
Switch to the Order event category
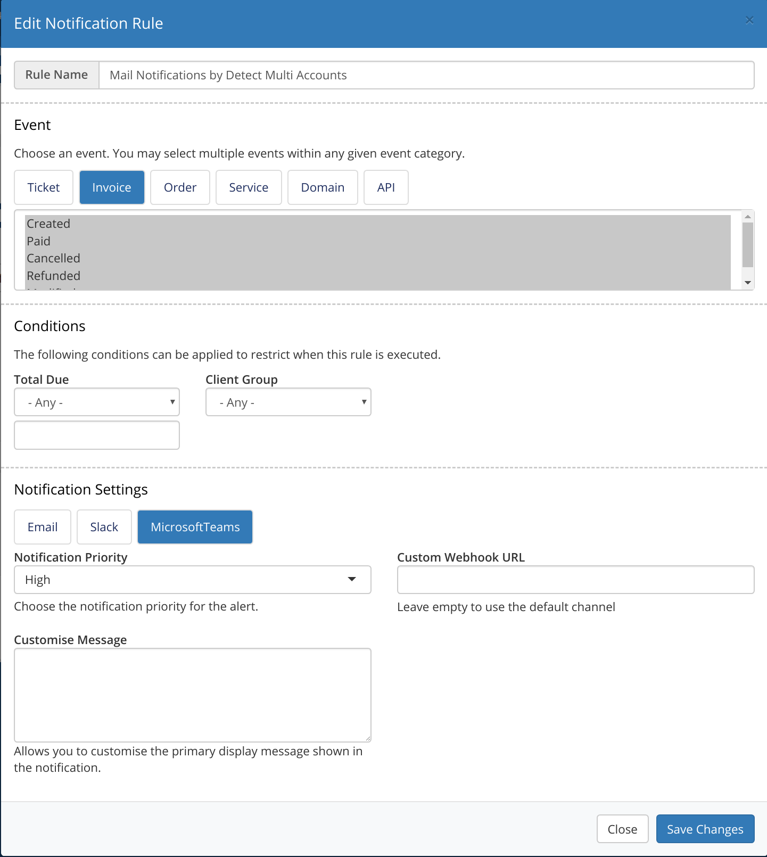pyautogui.click(x=180, y=187)
